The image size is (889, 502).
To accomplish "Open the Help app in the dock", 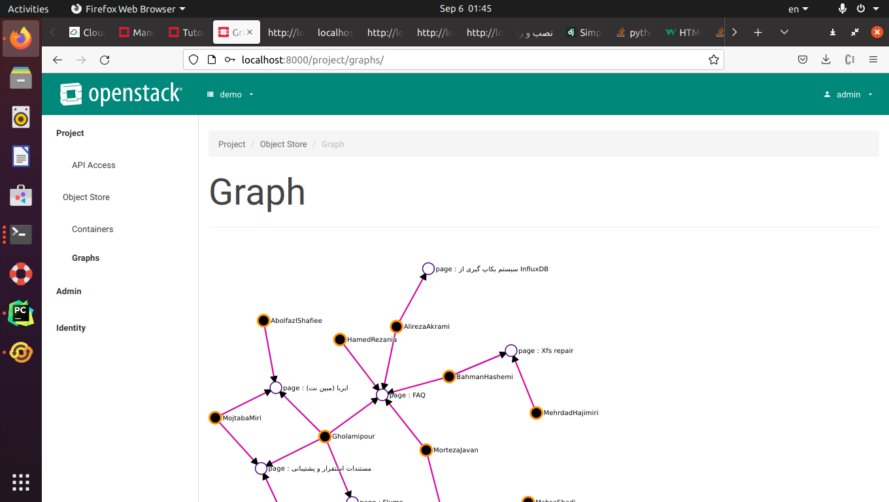I will [21, 274].
